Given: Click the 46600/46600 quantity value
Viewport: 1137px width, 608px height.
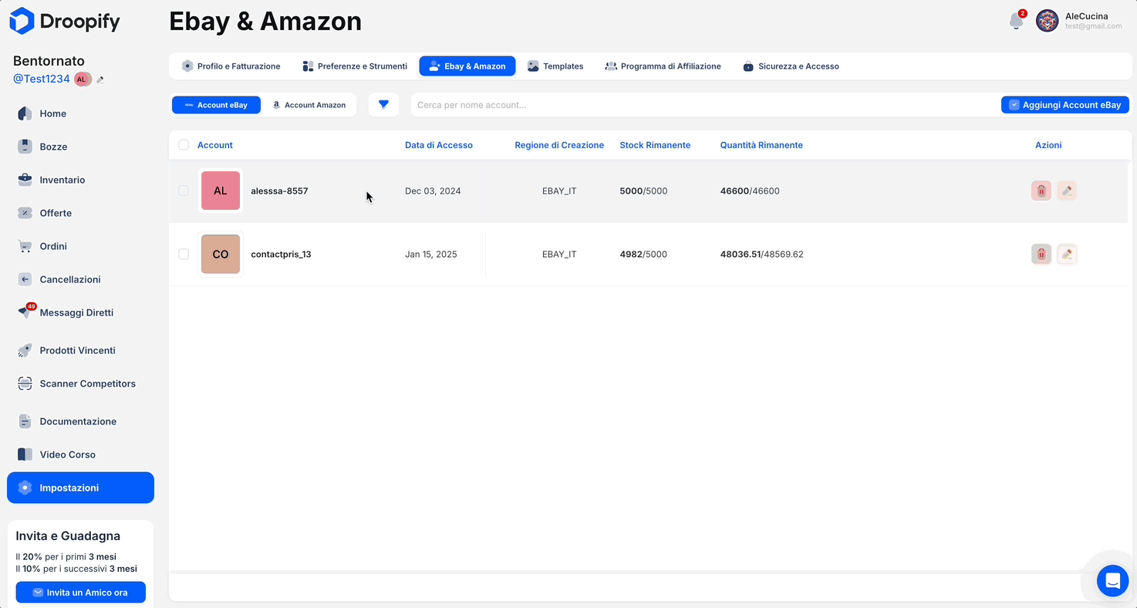Looking at the screenshot, I should point(750,191).
